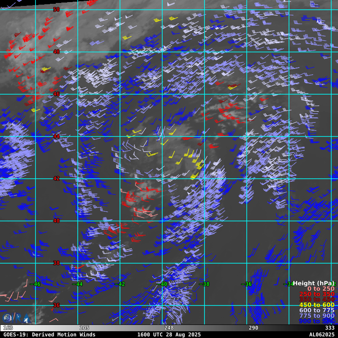Select the '900 to SFC' legend entry

coord(317,321)
